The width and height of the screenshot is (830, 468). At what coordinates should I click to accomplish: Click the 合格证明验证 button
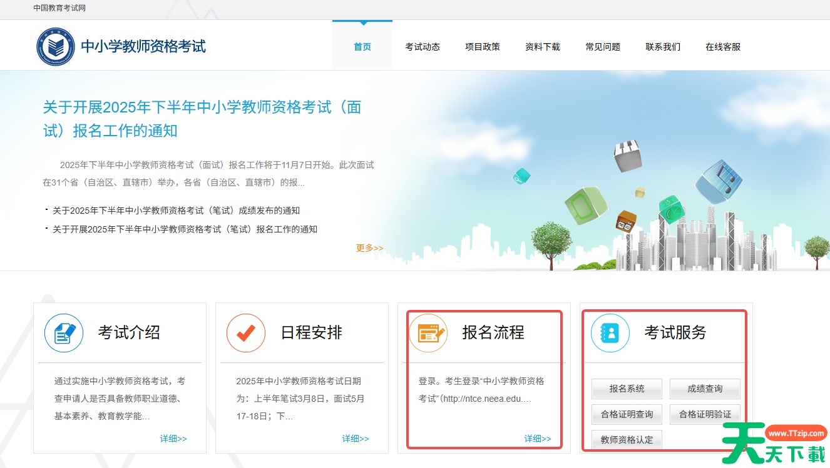point(705,414)
